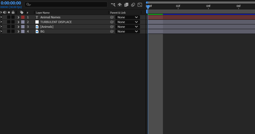Image resolution: width=255 pixels, height=134 pixels.
Task: Click the frame count 00000 (30.00 fps)
Action: click(11, 7)
